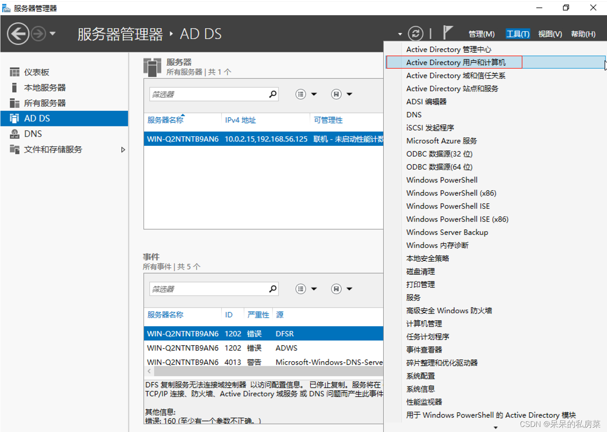Open the 帮助(H) menu
This screenshot has height=432, width=607.
click(x=583, y=34)
